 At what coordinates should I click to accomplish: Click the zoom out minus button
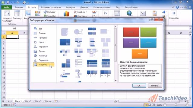tap(165, 105)
